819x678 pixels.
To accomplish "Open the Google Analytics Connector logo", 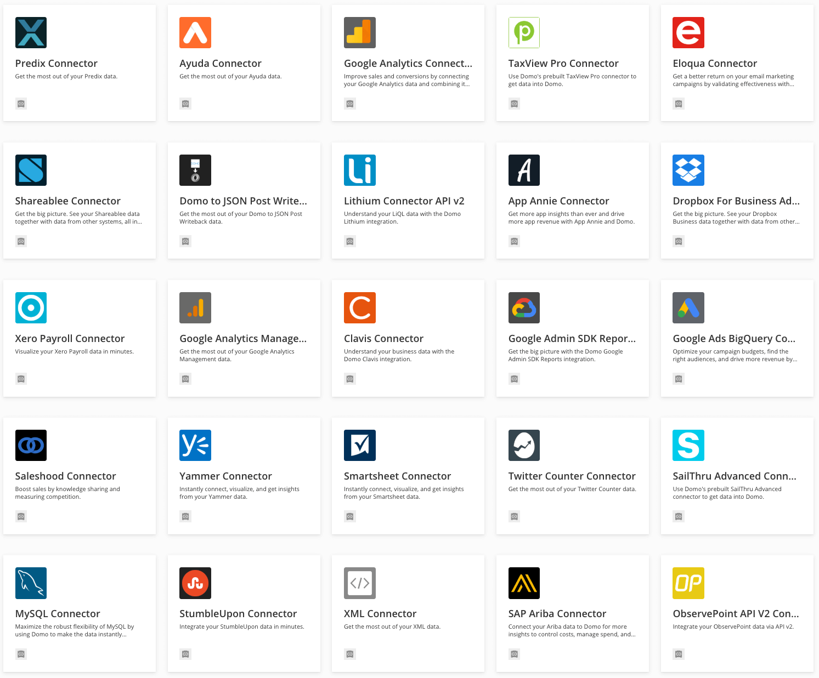I will (x=360, y=32).
